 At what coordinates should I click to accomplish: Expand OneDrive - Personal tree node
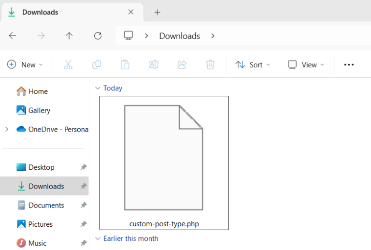[x=7, y=129]
